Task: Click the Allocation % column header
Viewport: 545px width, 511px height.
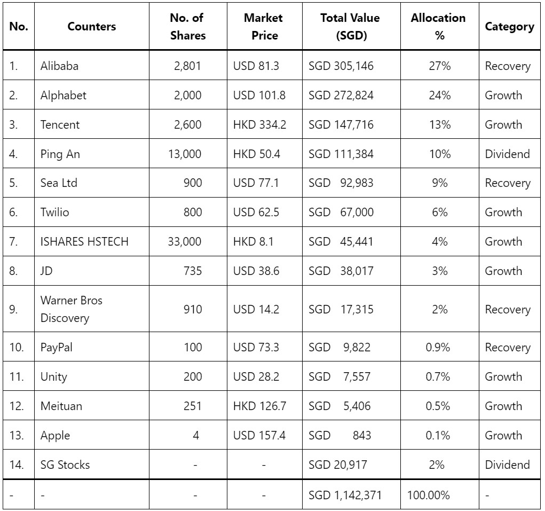Action: tap(440, 26)
